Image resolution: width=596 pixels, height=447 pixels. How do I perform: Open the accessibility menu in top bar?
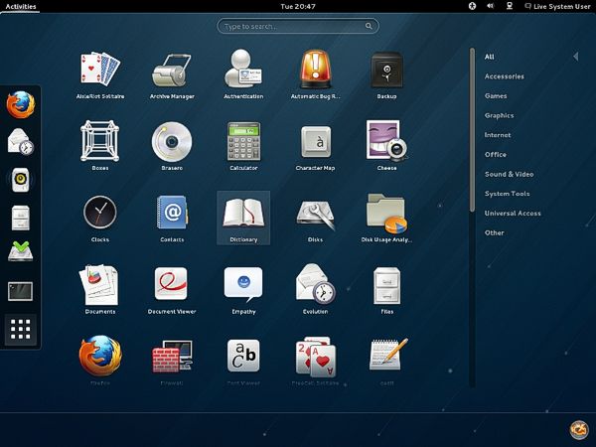point(472,6)
